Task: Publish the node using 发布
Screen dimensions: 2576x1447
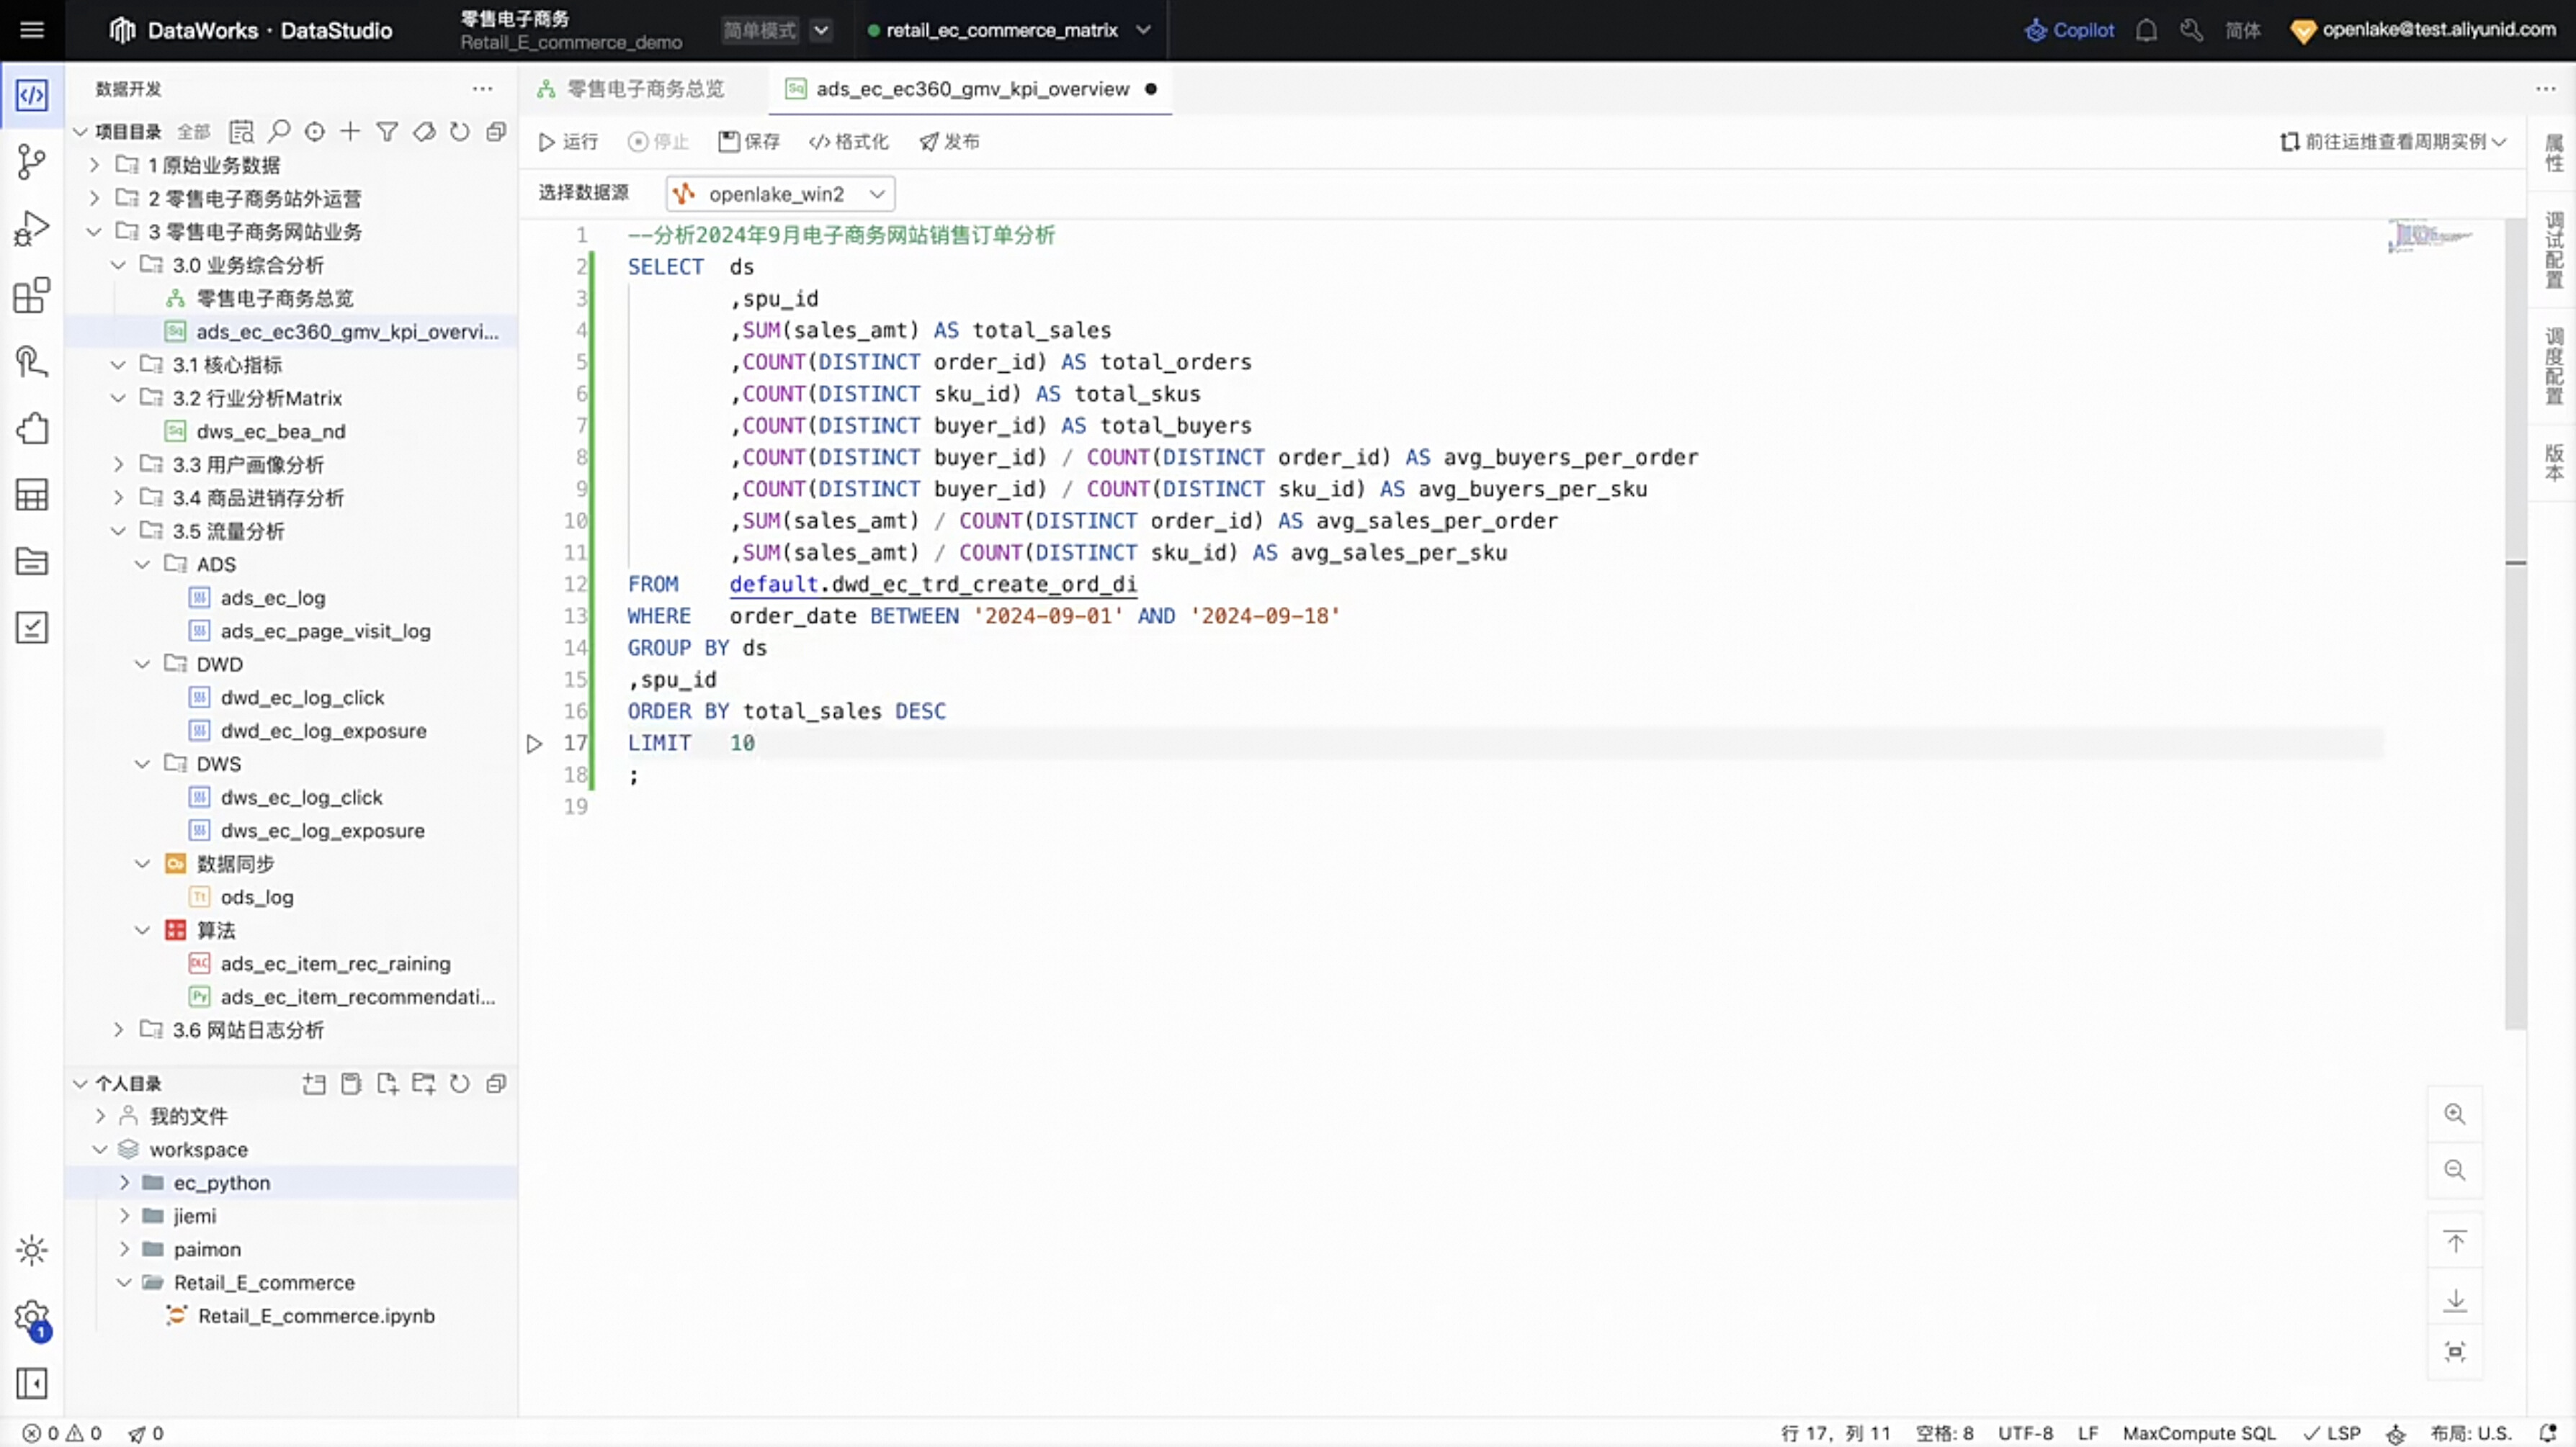Action: [x=949, y=142]
